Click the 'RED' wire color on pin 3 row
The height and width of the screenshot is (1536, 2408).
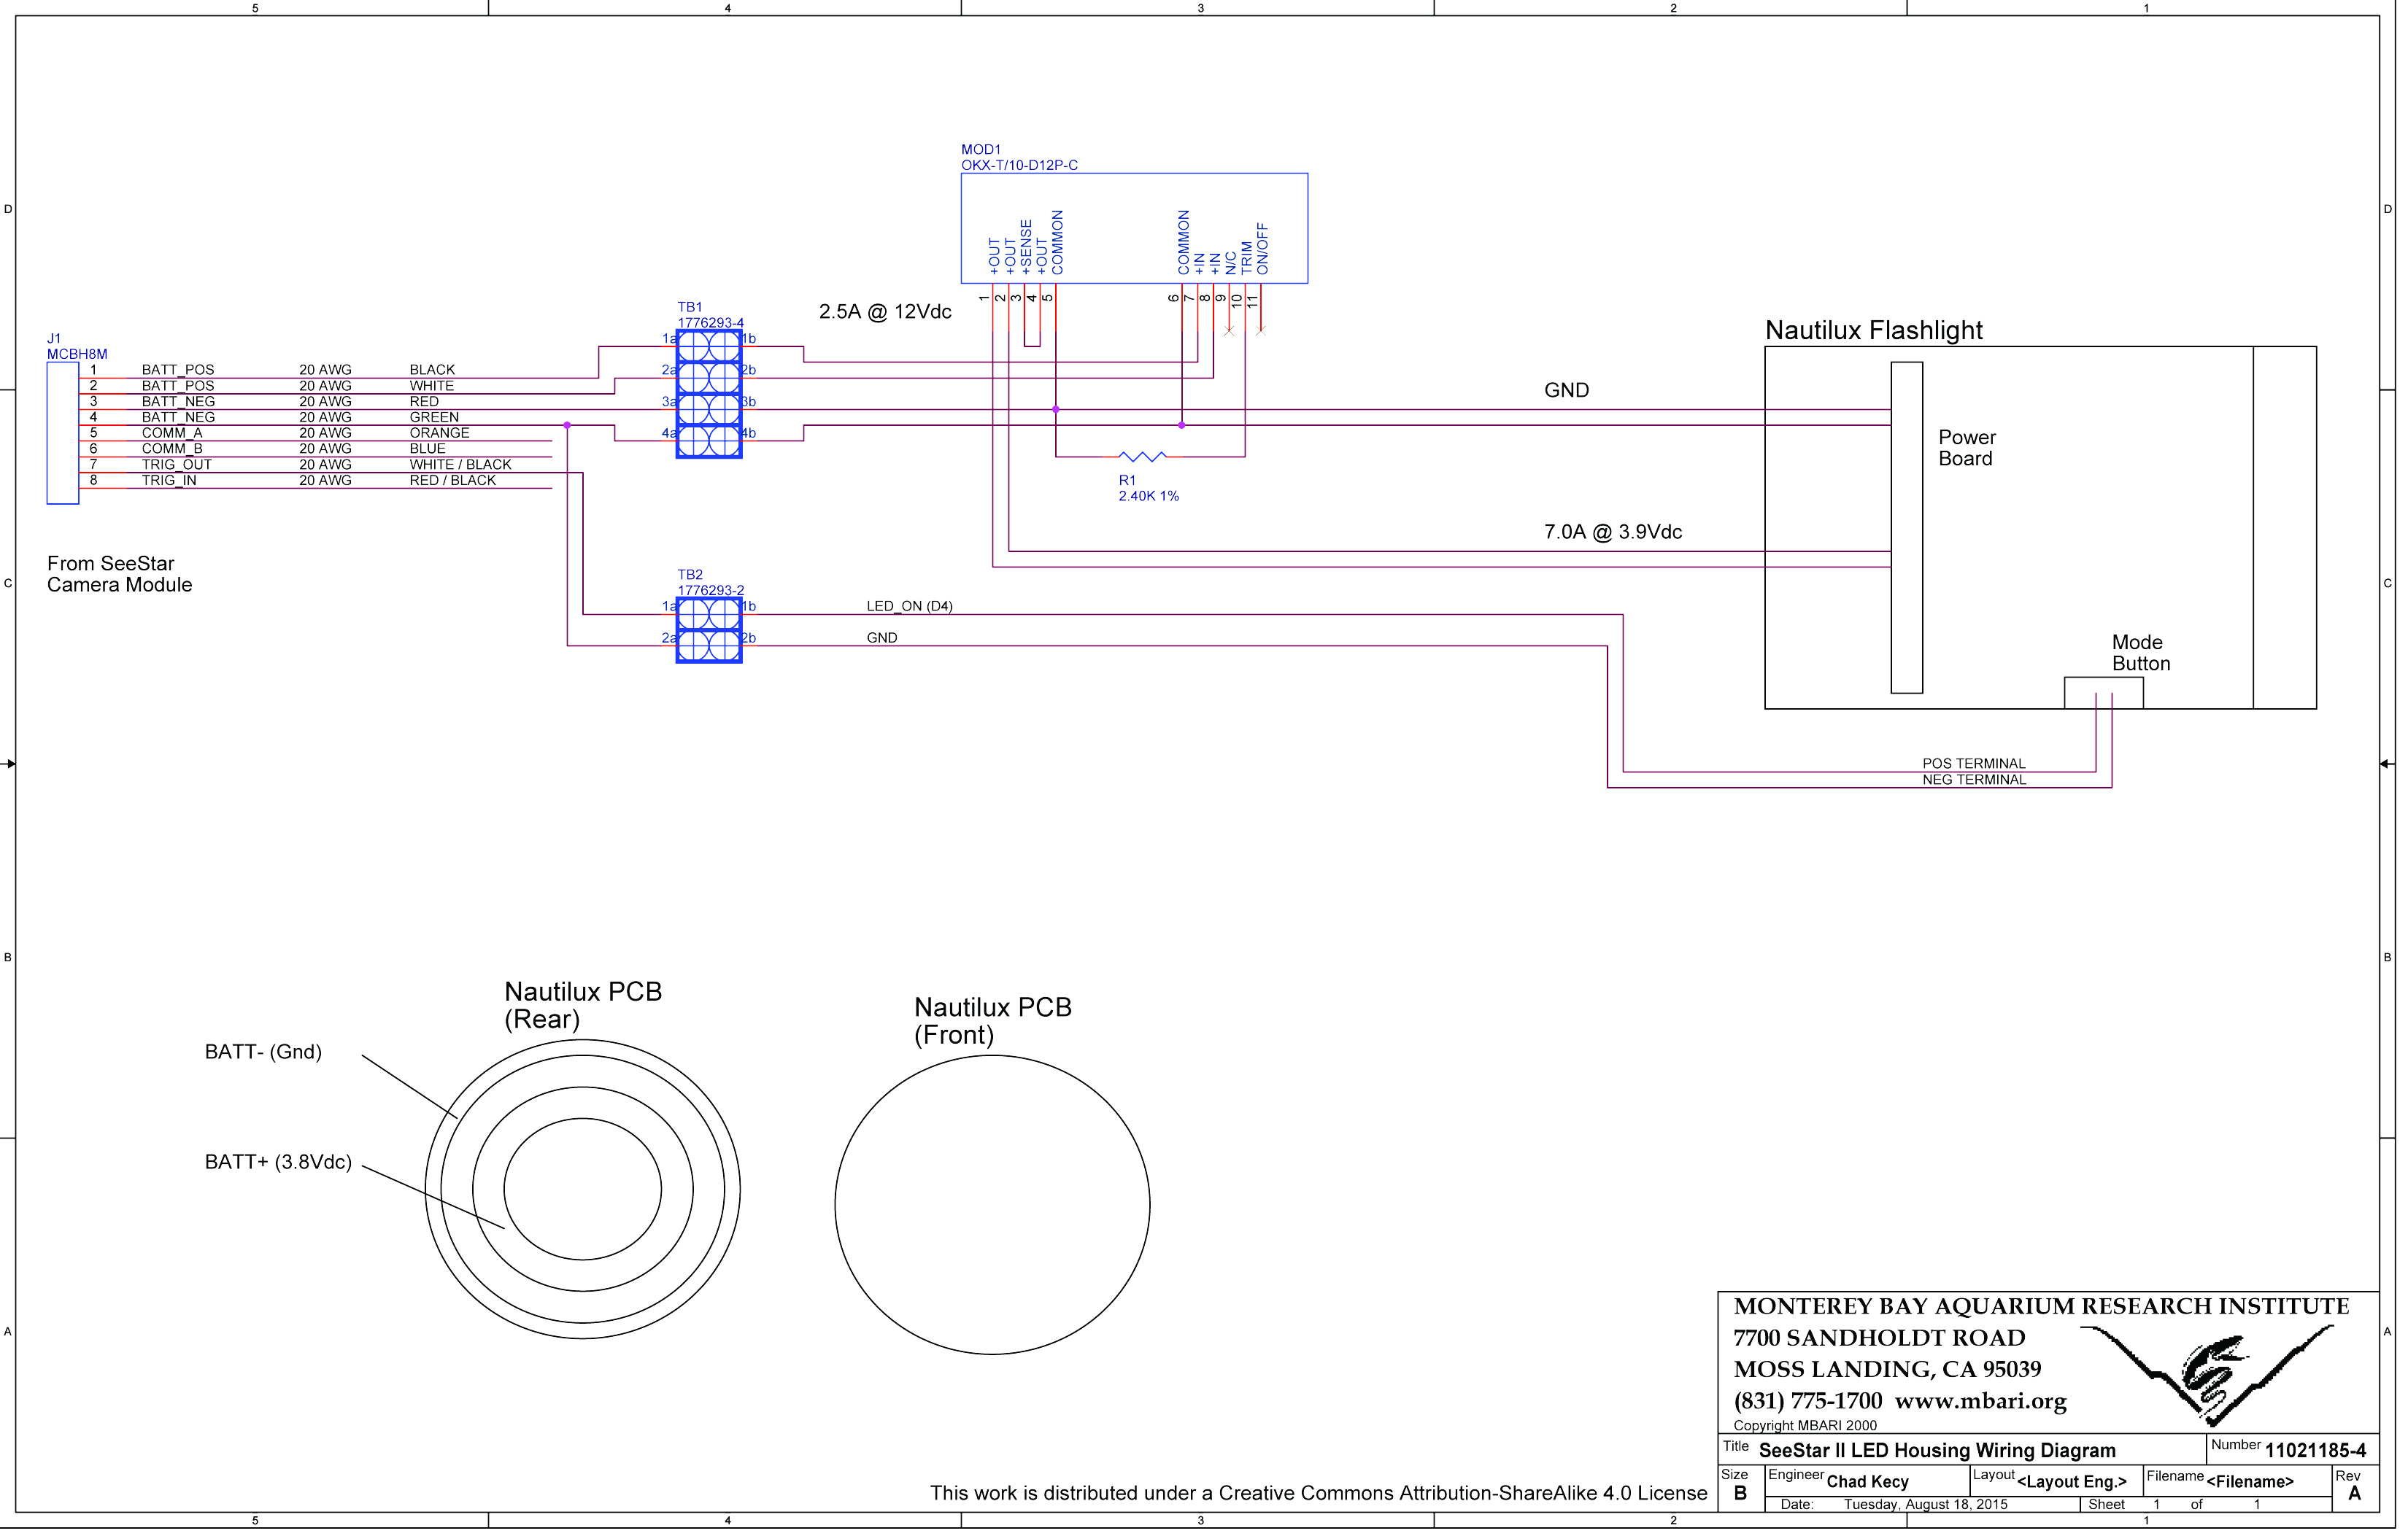[424, 402]
